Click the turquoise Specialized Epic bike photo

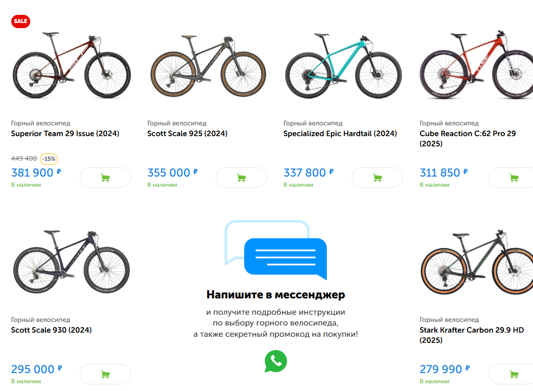(343, 67)
